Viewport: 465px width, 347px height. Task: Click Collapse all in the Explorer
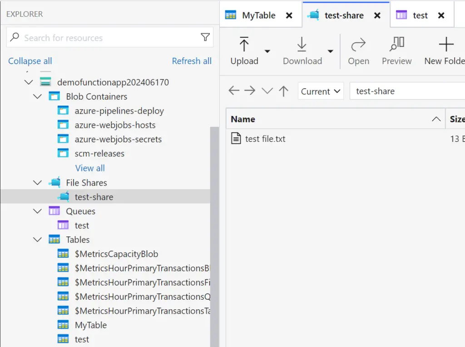point(30,60)
